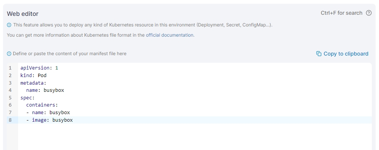Click the 'containers:' line in editor
Viewport: 379px width, 150px height.
coord(42,105)
